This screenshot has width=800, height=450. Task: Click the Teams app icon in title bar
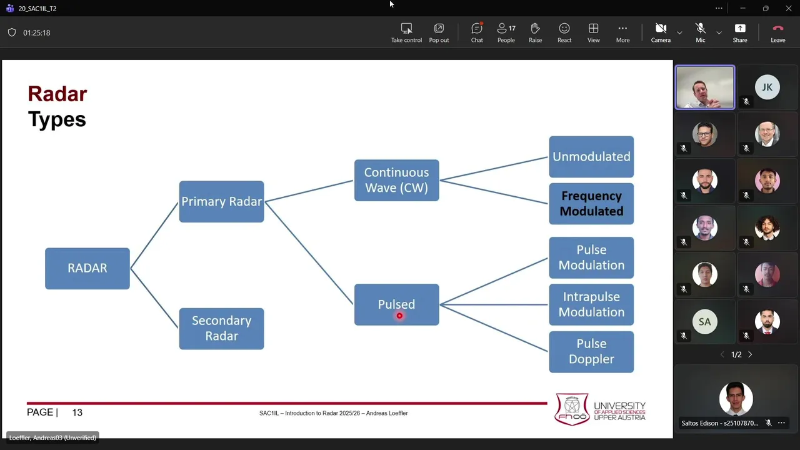(x=9, y=9)
